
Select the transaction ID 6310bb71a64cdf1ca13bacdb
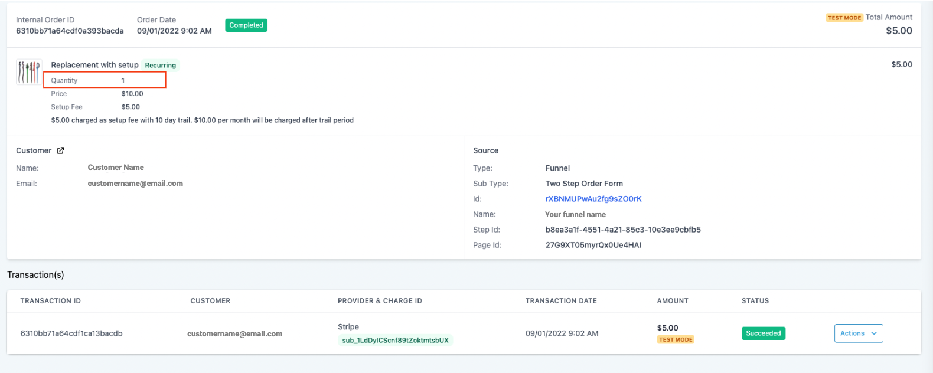[71, 333]
